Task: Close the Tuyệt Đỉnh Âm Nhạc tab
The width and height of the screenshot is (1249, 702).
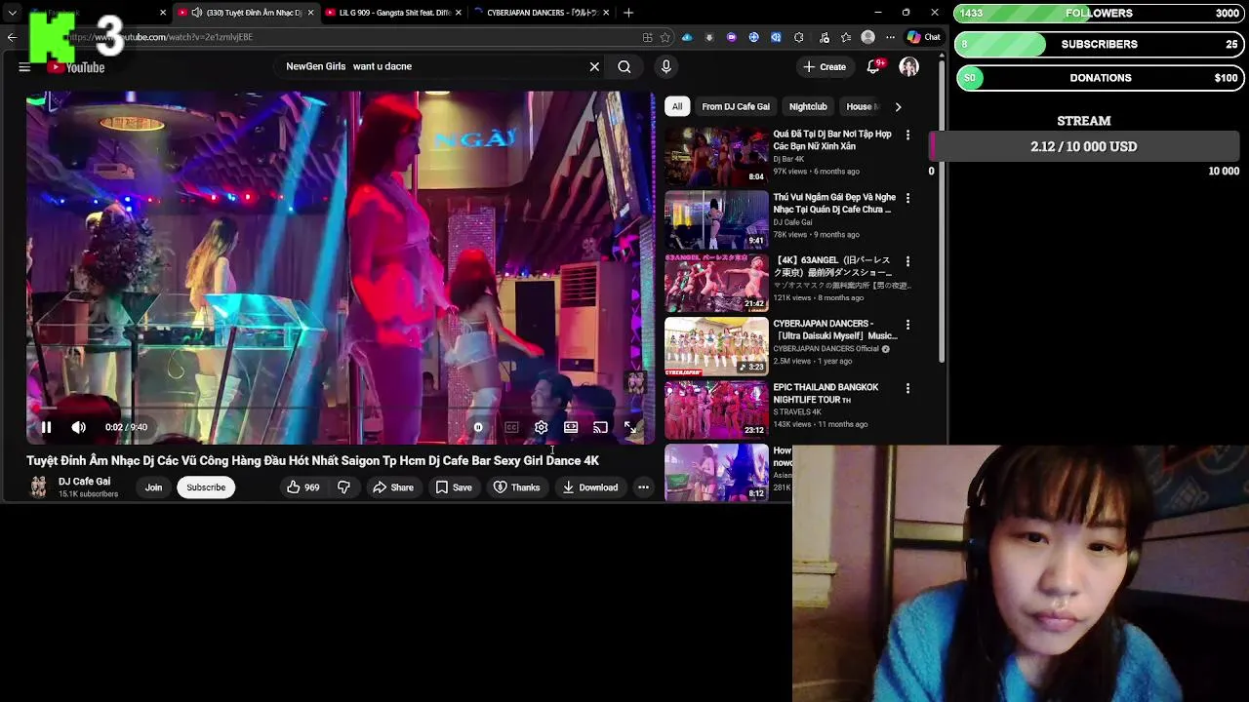Action: (x=311, y=13)
